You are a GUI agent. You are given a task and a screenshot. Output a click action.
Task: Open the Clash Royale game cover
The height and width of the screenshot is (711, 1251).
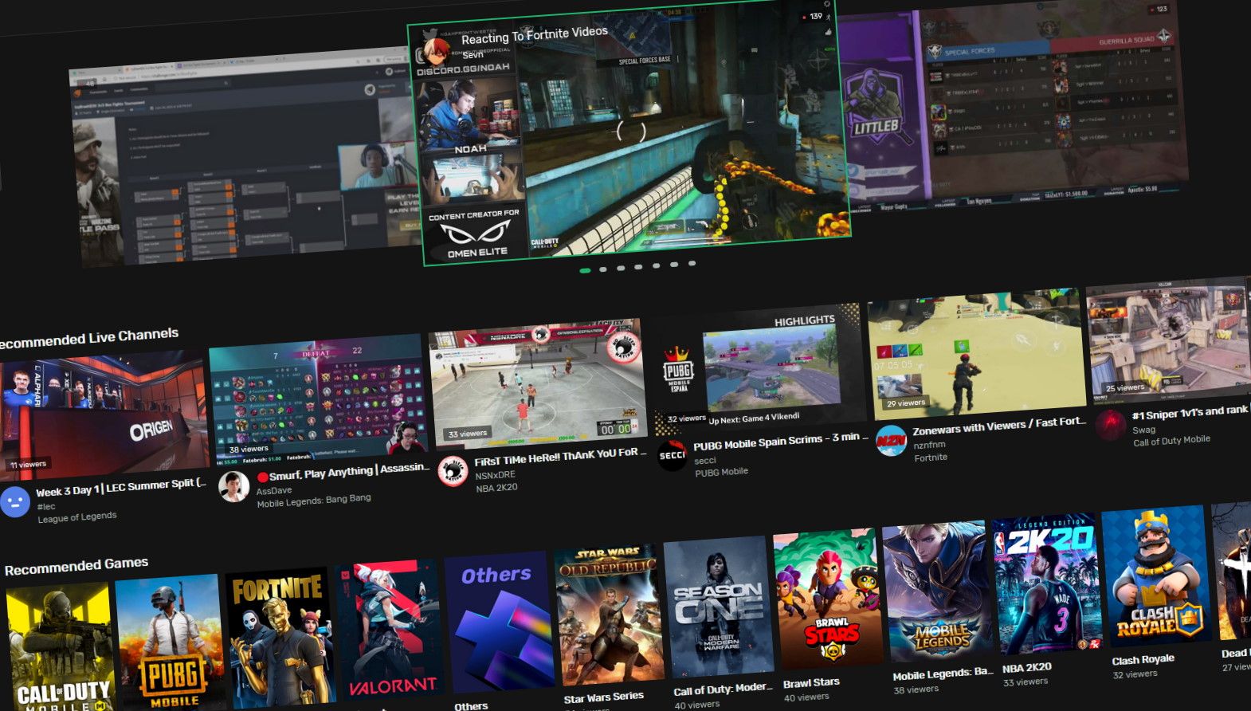click(x=1158, y=575)
